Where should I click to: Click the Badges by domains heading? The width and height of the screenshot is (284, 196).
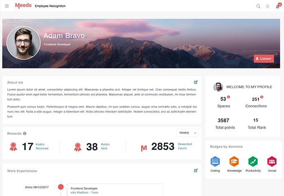226,147
